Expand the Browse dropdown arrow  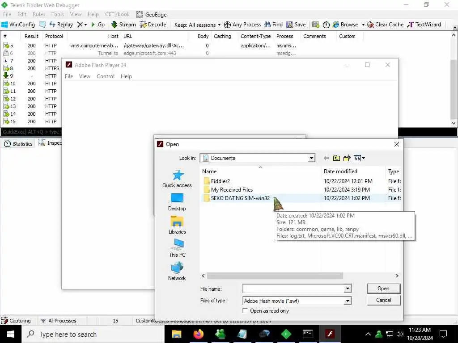(x=363, y=25)
